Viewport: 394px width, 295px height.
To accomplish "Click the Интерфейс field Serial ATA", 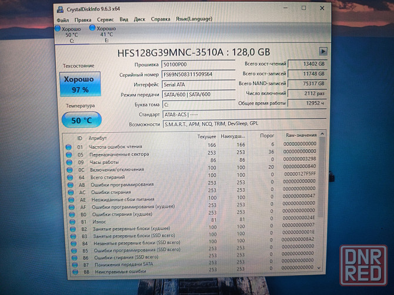I will point(199,85).
